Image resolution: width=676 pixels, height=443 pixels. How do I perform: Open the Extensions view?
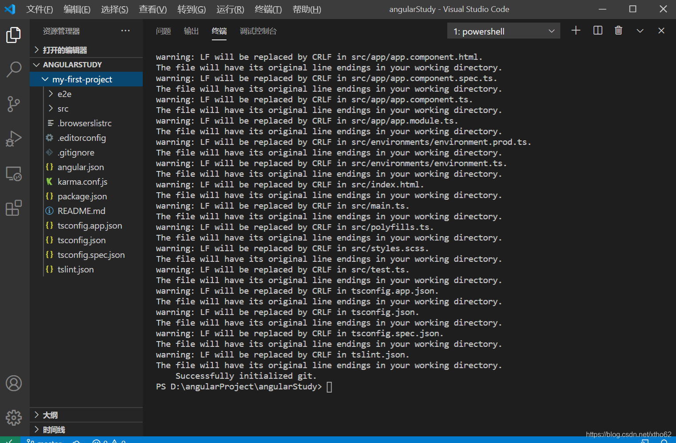tap(14, 208)
